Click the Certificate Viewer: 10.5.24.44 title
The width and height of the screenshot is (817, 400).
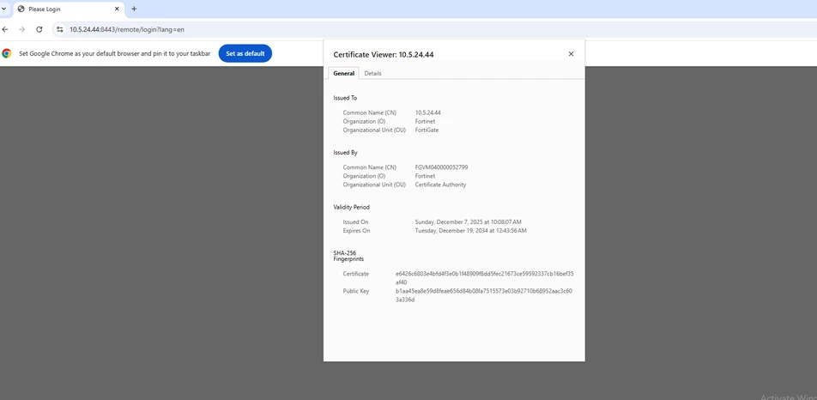tap(384, 54)
